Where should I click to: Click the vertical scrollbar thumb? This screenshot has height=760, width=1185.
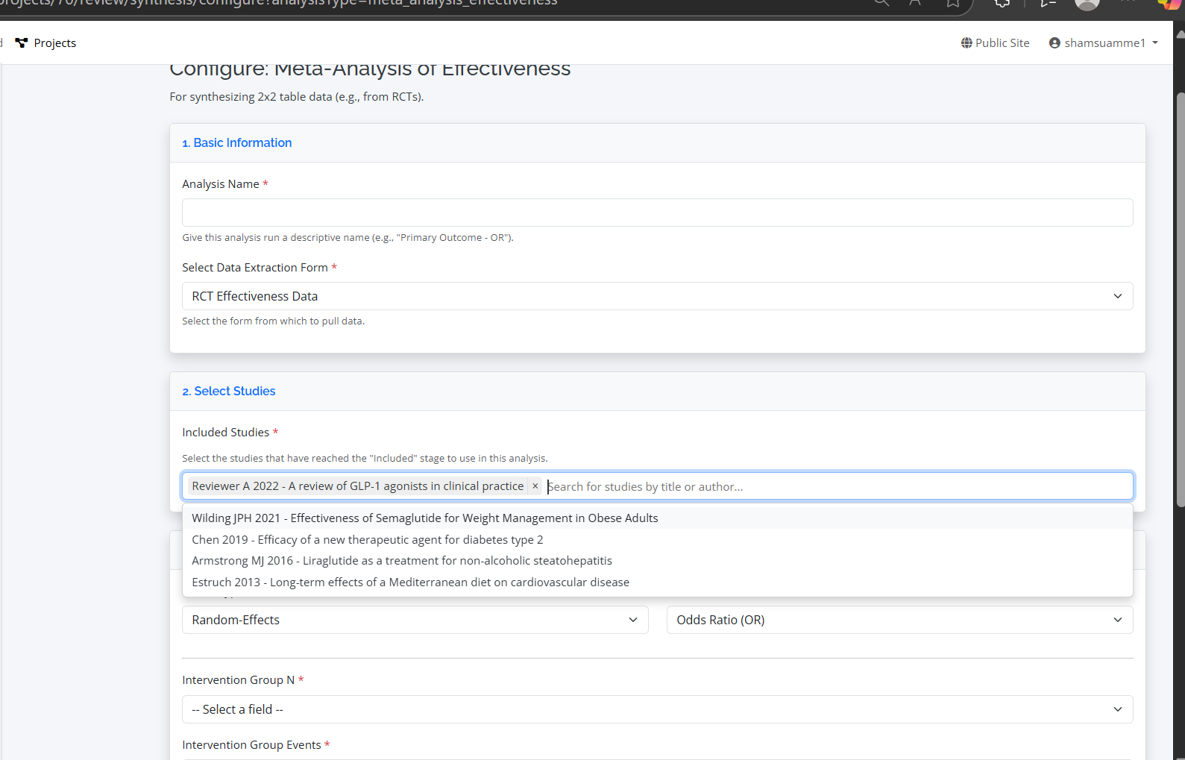(1180, 300)
